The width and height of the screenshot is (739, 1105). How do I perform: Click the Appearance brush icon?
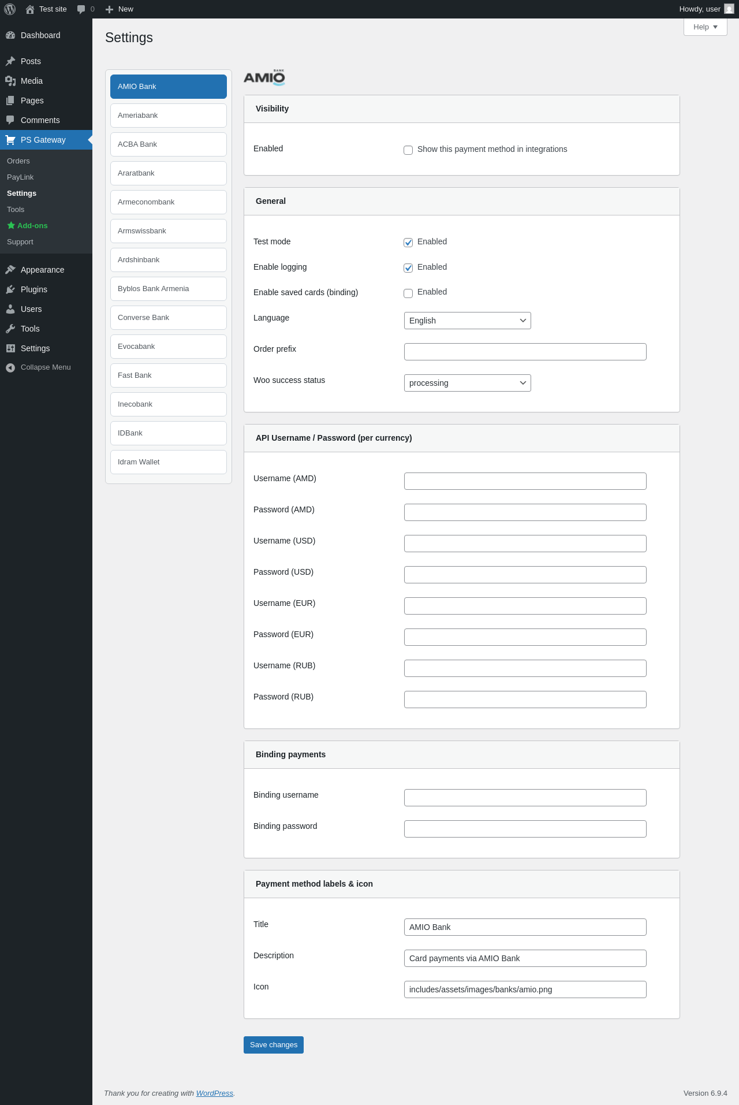pos(10,270)
